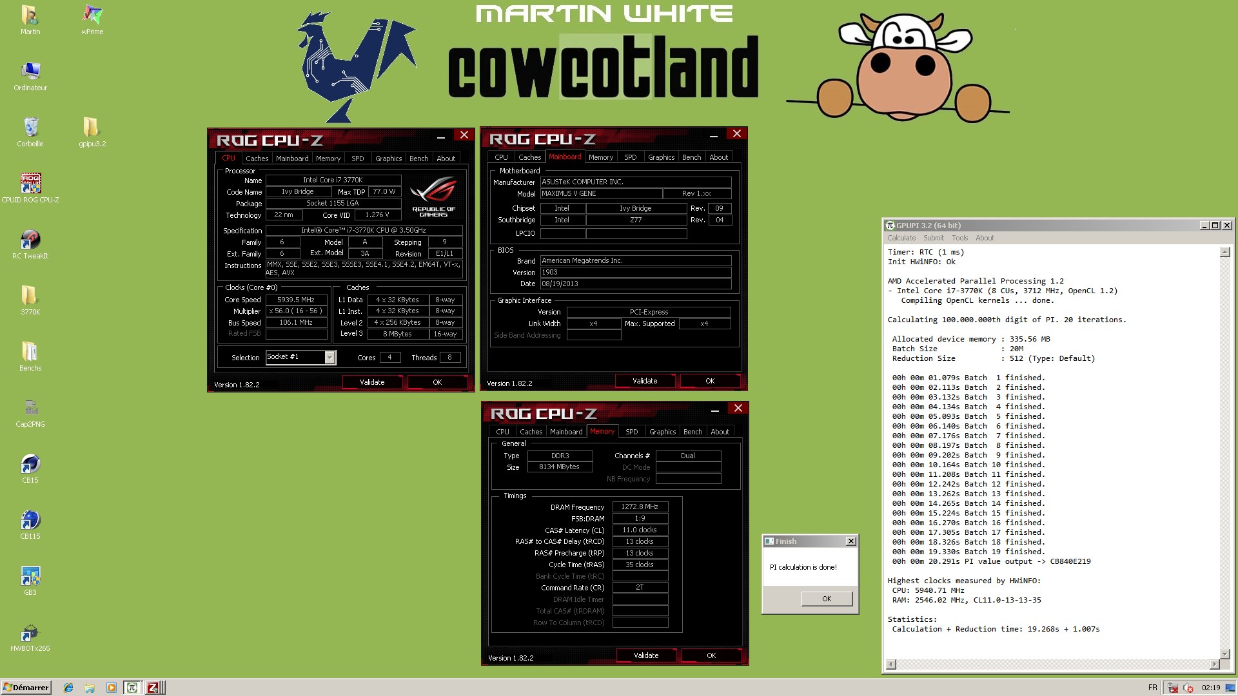Screen dimensions: 1238x696
Task: Open the About menu in GPUPI
Action: (985, 238)
